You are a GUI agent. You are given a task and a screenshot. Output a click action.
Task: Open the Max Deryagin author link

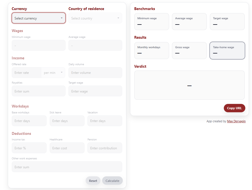point(236,121)
